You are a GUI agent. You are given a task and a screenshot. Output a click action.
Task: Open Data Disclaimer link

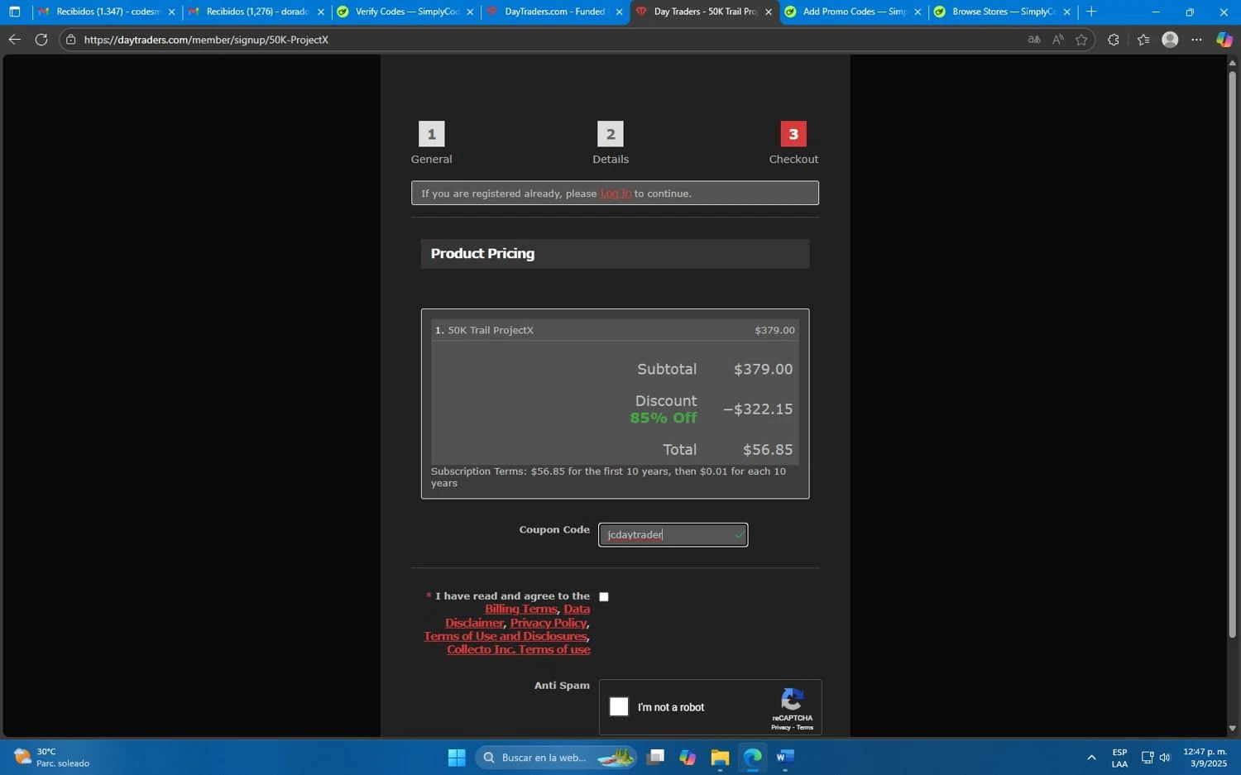517,616
